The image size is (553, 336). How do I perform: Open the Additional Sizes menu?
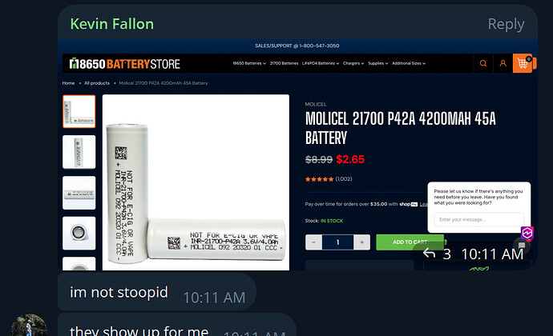409,63
